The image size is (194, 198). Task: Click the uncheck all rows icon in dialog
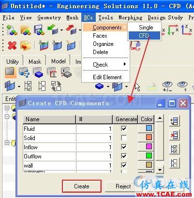point(174,163)
